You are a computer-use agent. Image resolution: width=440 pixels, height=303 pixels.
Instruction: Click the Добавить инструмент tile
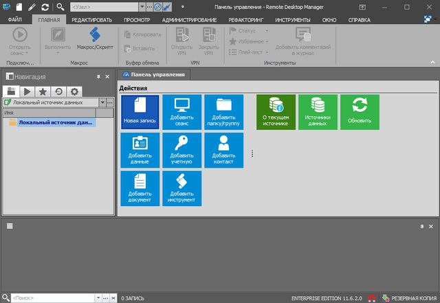point(182,189)
